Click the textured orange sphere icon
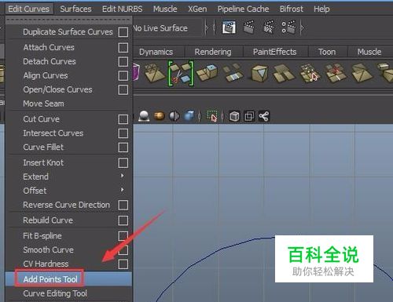 [x=159, y=116]
